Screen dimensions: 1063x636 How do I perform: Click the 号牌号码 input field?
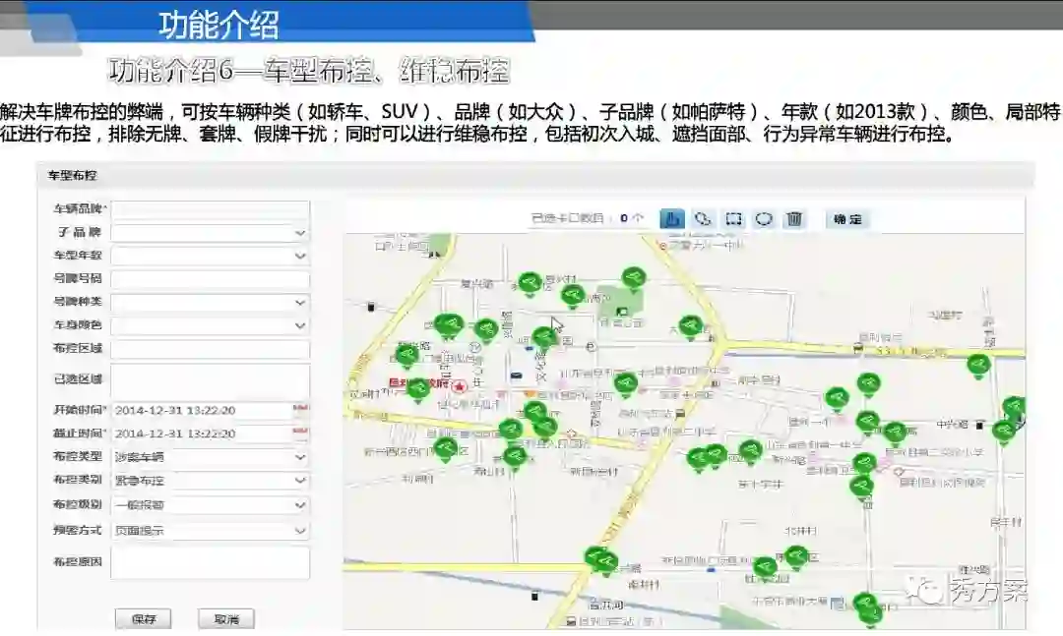coord(211,279)
